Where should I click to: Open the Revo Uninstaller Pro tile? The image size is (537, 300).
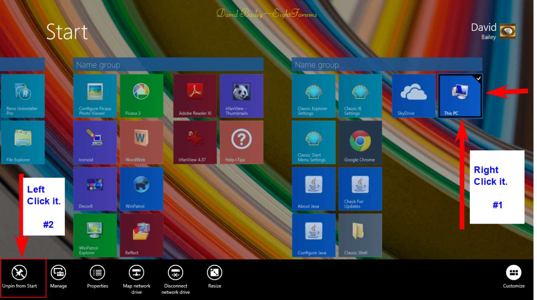click(x=23, y=96)
